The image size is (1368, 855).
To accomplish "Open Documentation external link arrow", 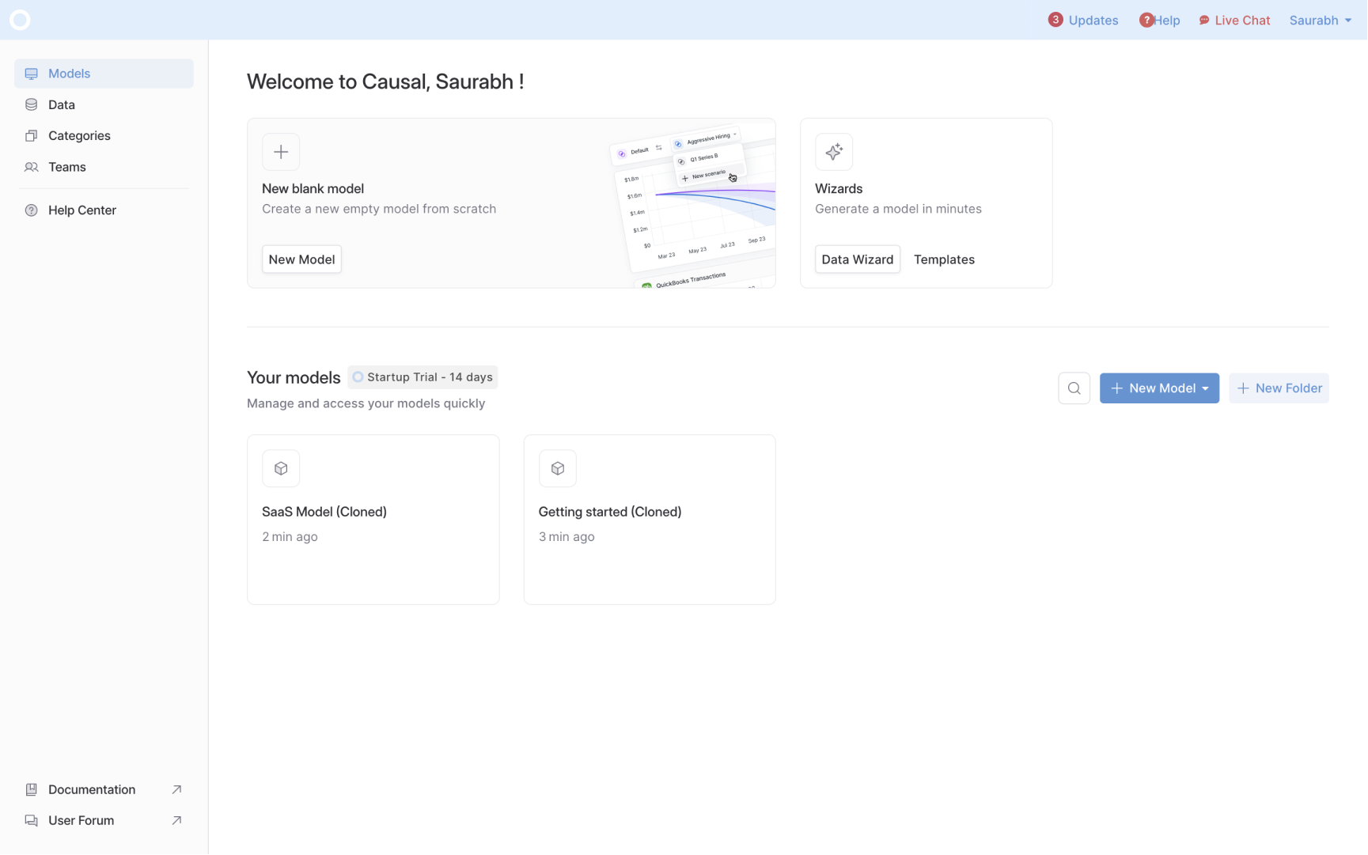I will [x=176, y=789].
